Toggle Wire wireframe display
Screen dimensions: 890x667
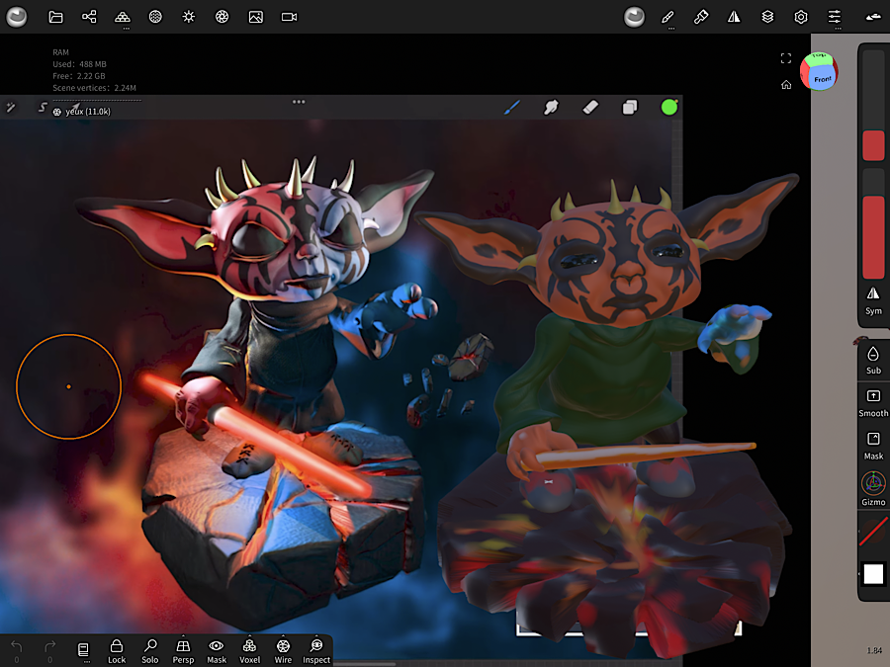coord(283,651)
